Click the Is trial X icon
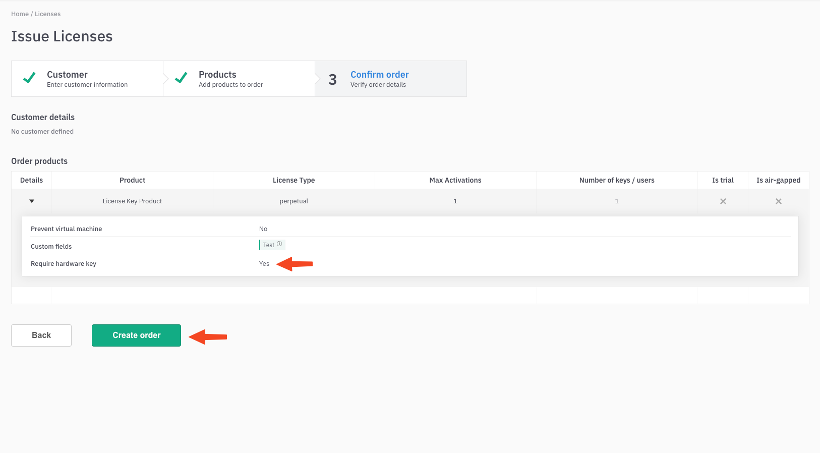The width and height of the screenshot is (820, 453). click(x=723, y=201)
